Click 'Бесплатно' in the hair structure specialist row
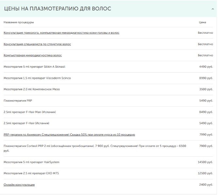 pos(205,44)
